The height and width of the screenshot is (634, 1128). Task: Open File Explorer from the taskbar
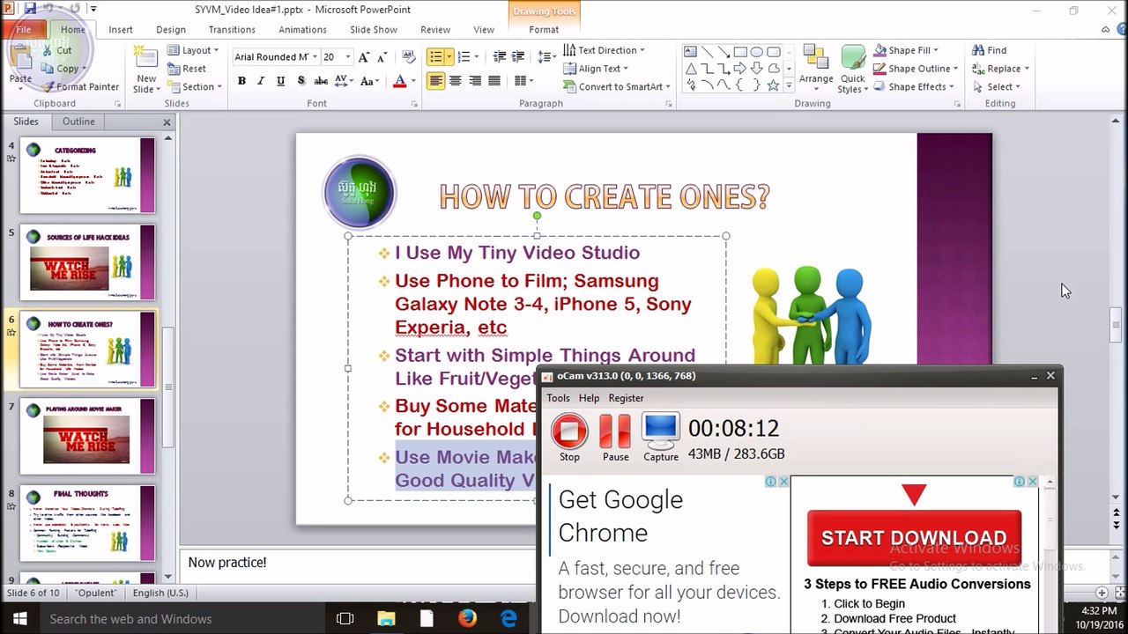(x=386, y=618)
